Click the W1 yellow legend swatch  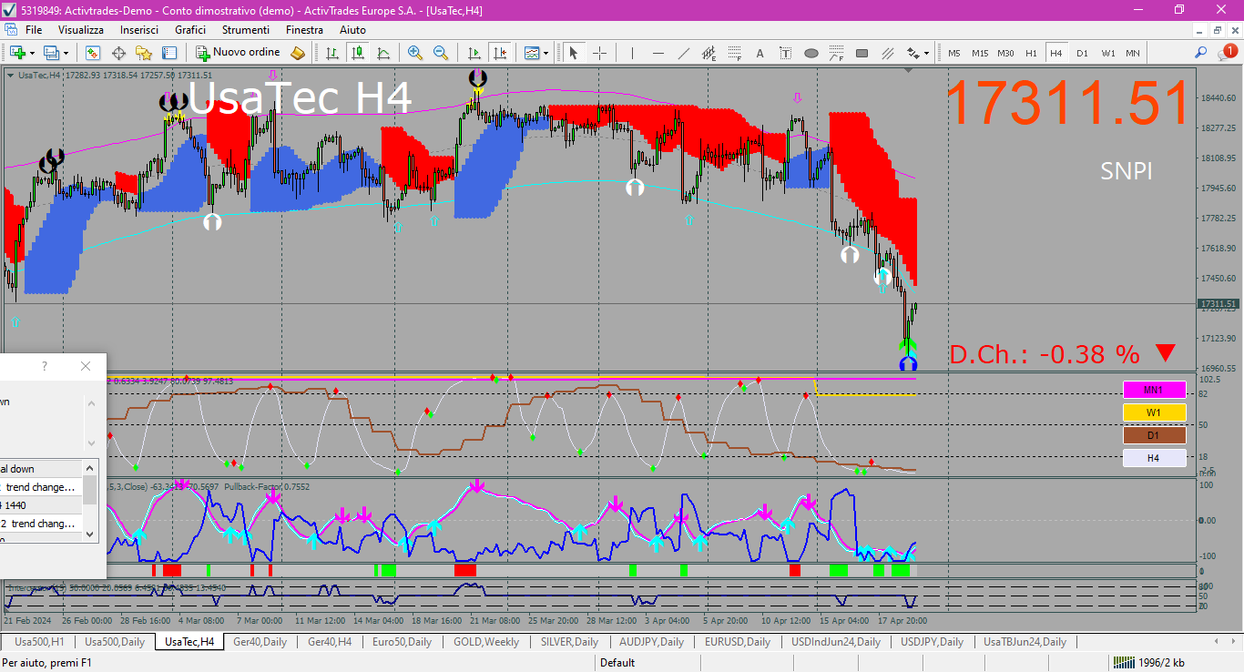tap(1154, 412)
